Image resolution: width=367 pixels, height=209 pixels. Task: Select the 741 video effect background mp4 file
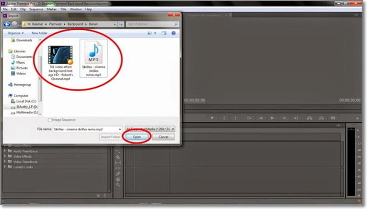pos(60,63)
